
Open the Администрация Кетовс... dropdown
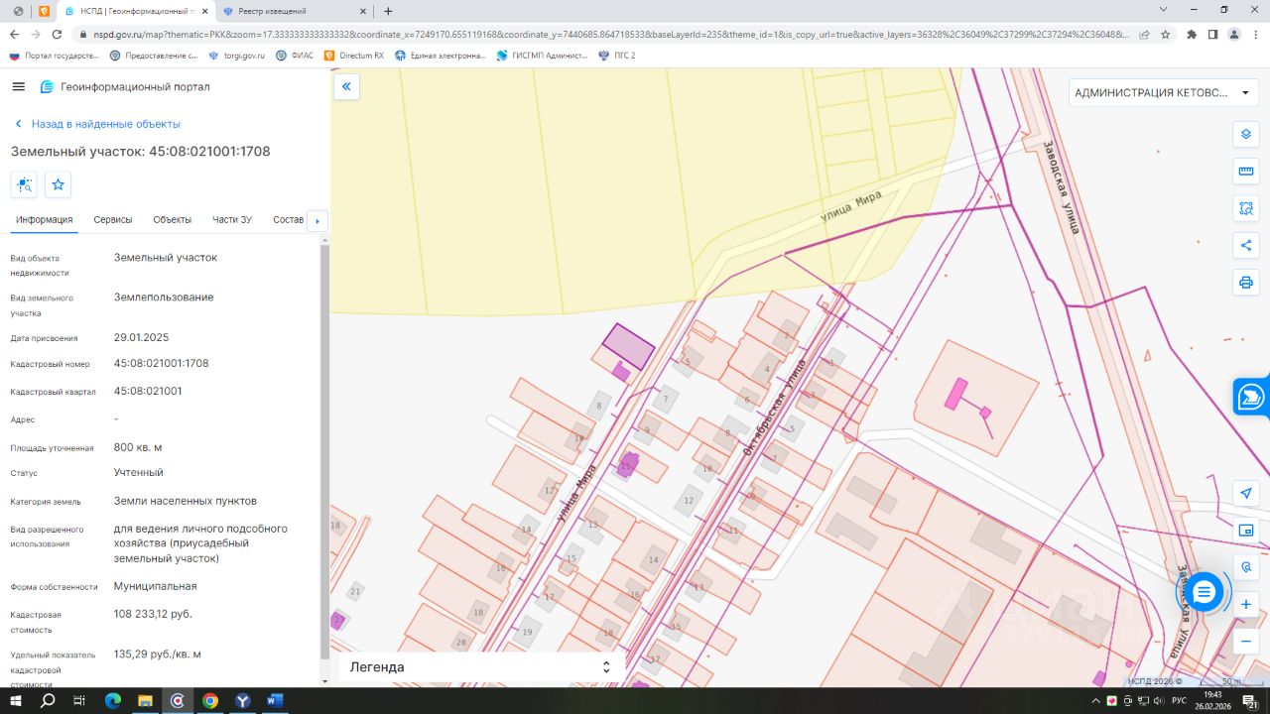pos(1162,93)
